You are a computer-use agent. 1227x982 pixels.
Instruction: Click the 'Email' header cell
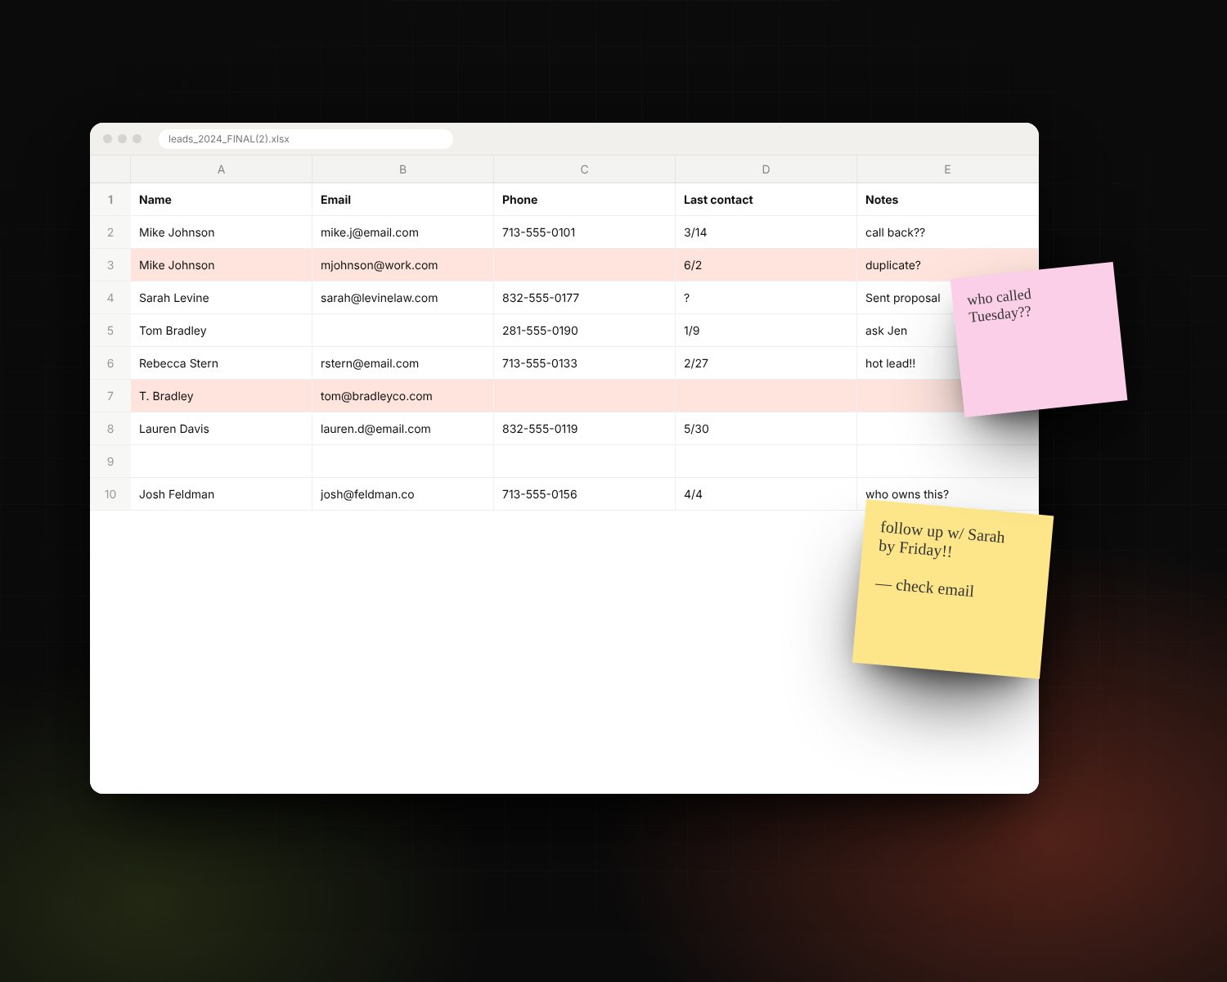coord(402,200)
